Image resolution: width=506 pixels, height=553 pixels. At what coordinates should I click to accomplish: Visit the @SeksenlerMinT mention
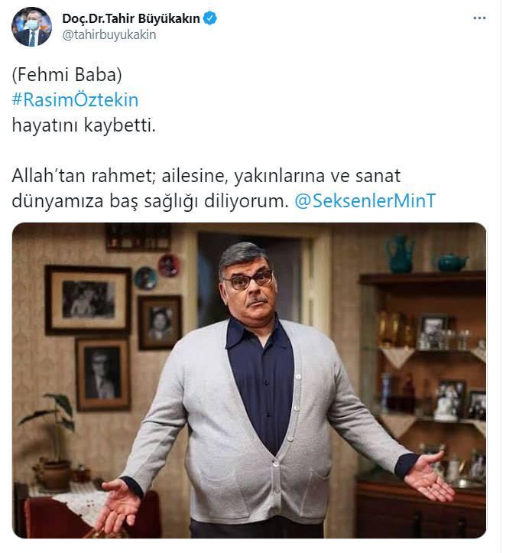click(365, 200)
